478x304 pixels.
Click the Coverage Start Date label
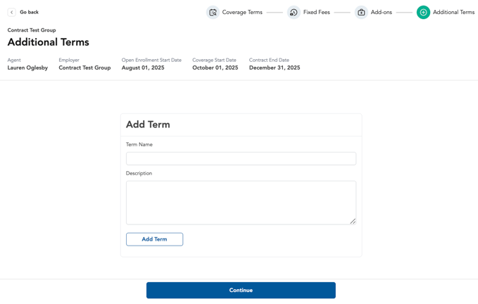point(214,60)
